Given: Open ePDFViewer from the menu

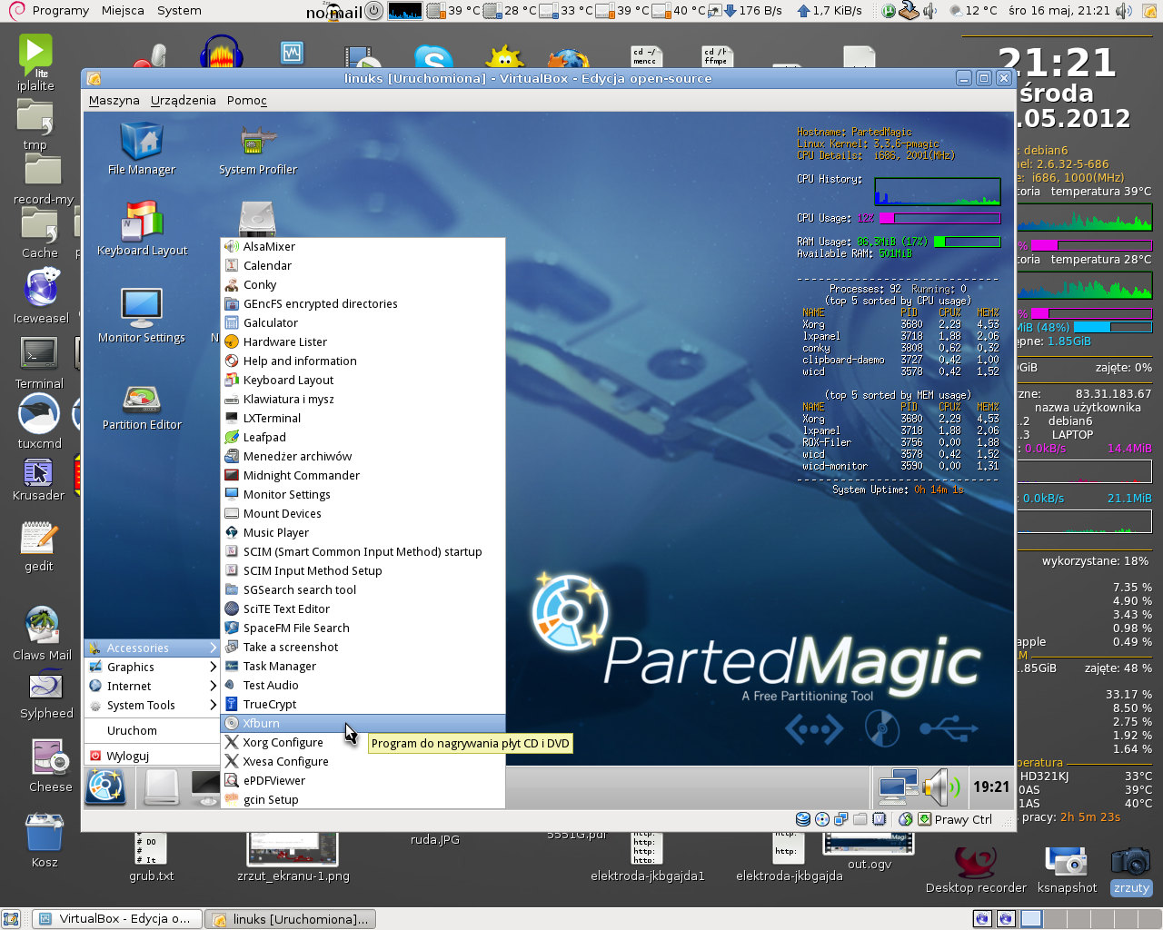Looking at the screenshot, I should point(363,780).
